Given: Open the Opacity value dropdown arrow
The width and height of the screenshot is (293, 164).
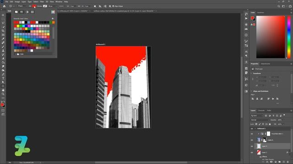Looking at the screenshot, I should point(284,120).
